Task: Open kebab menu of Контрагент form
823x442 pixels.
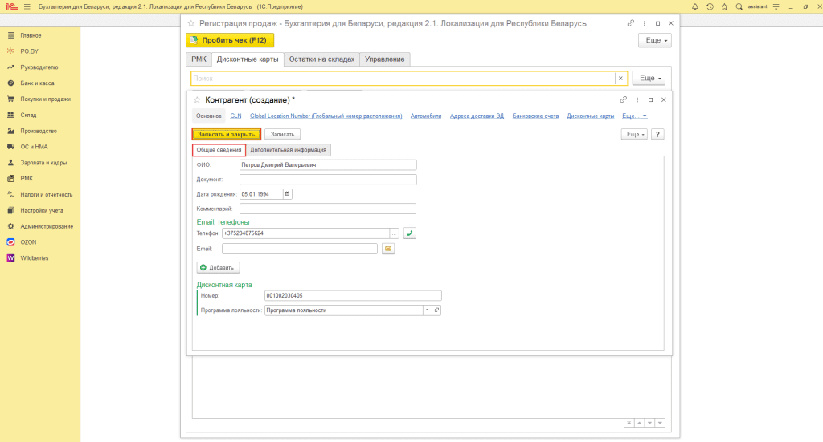Action: (x=637, y=100)
